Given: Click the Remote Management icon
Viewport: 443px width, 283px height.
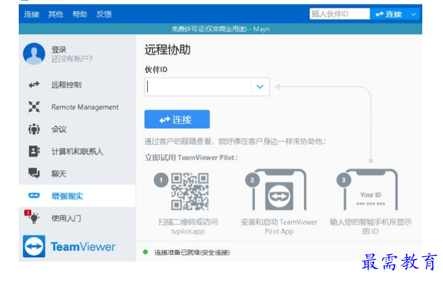Looking at the screenshot, I should pos(34,107).
